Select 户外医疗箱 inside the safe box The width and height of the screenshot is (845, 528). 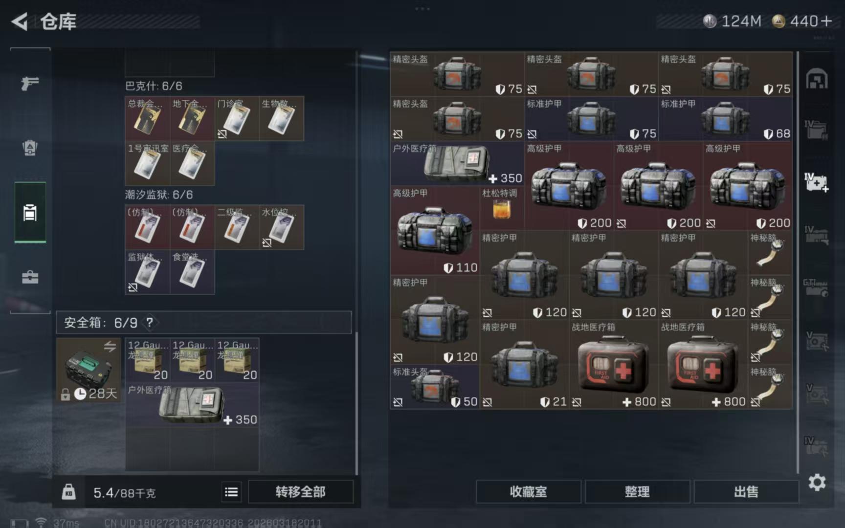pyautogui.click(x=192, y=405)
